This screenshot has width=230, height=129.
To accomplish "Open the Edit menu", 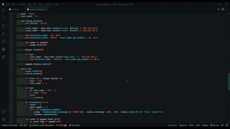I will coord(13,4).
